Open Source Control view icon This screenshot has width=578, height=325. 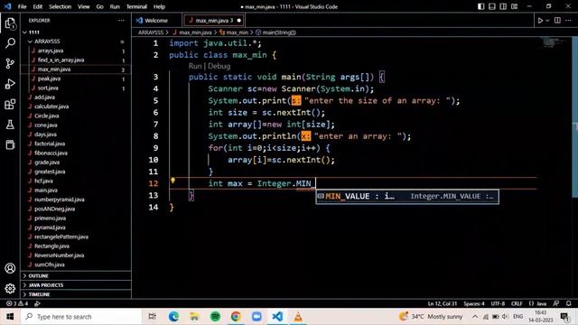10,63
